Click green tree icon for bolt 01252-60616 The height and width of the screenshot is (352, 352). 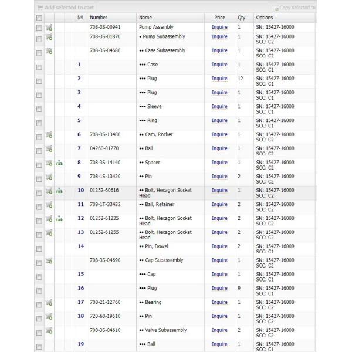(x=59, y=191)
